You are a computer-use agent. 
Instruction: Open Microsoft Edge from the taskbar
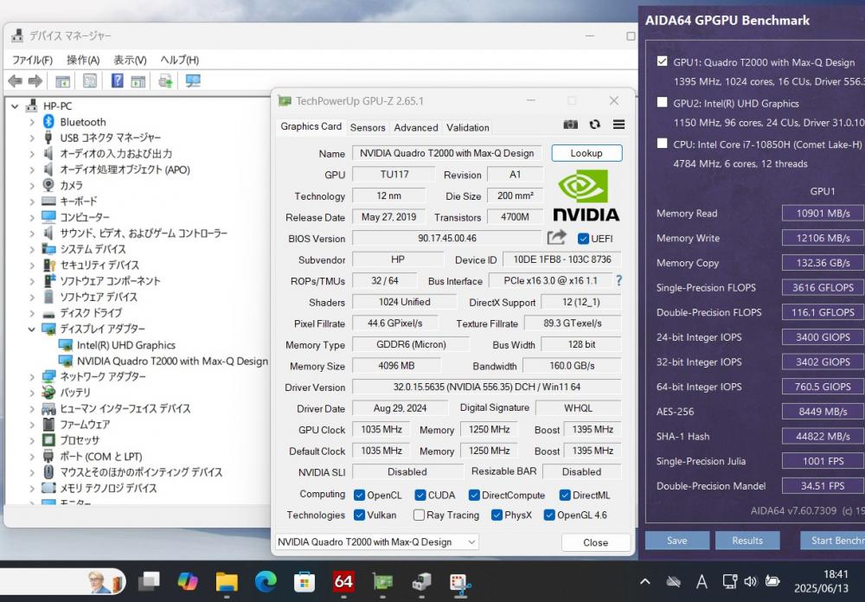click(x=266, y=581)
